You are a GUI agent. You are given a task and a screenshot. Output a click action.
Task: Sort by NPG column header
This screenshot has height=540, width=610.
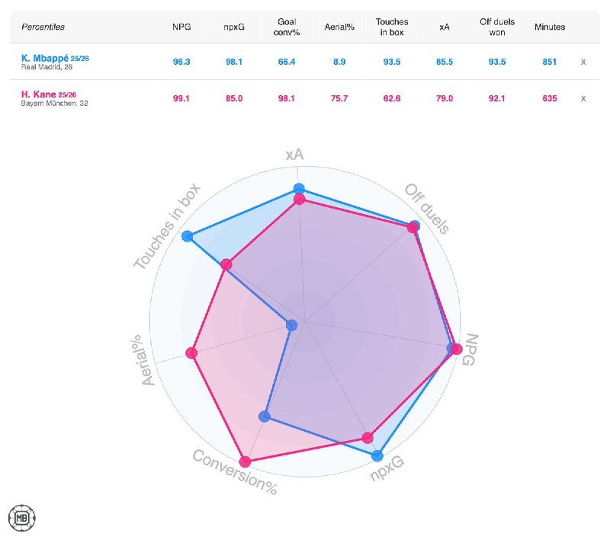tap(181, 27)
